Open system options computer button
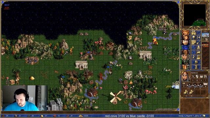The image size is (210, 118). (199, 57)
